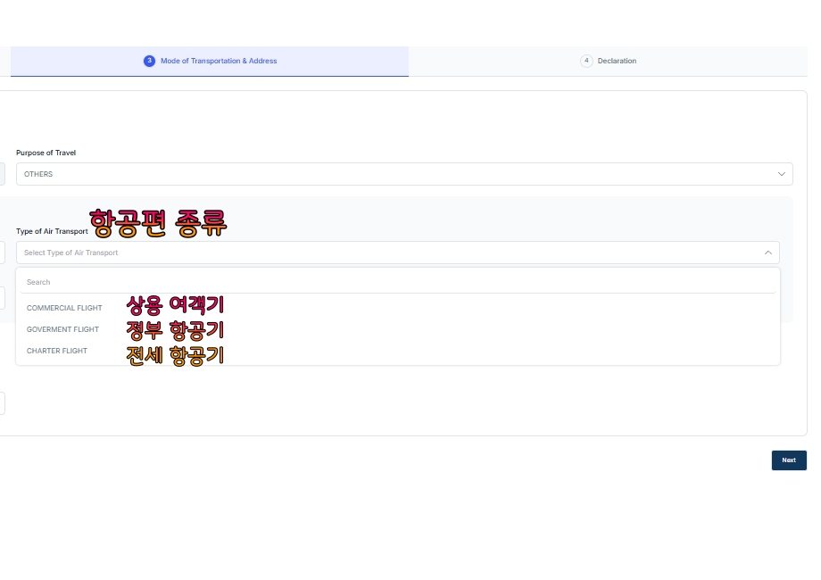The height and width of the screenshot is (580, 821).
Task: Collapse the Type of Air Transport dropdown
Action: click(x=397, y=253)
